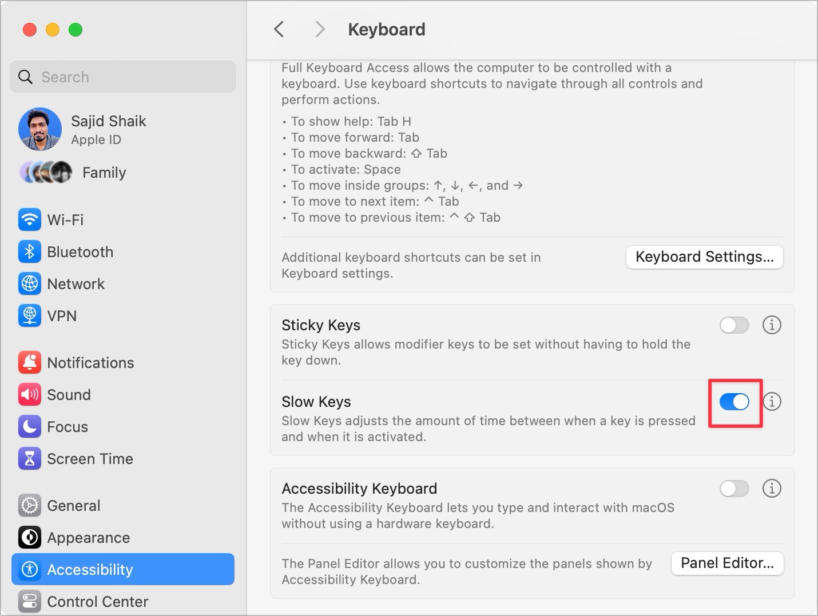Click the Wi-Fi icon in sidebar

pos(30,219)
